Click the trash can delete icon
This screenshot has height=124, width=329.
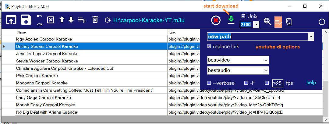(95, 20)
